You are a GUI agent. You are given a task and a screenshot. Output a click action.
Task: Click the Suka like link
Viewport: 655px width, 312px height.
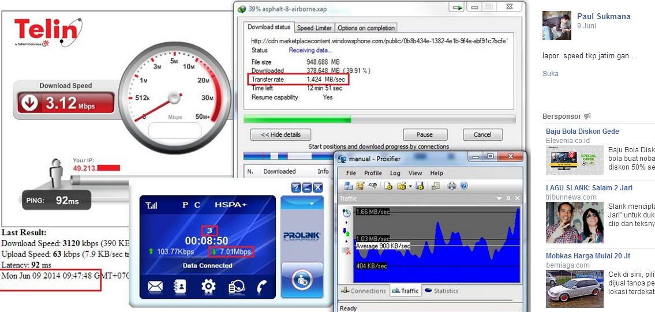(x=550, y=73)
